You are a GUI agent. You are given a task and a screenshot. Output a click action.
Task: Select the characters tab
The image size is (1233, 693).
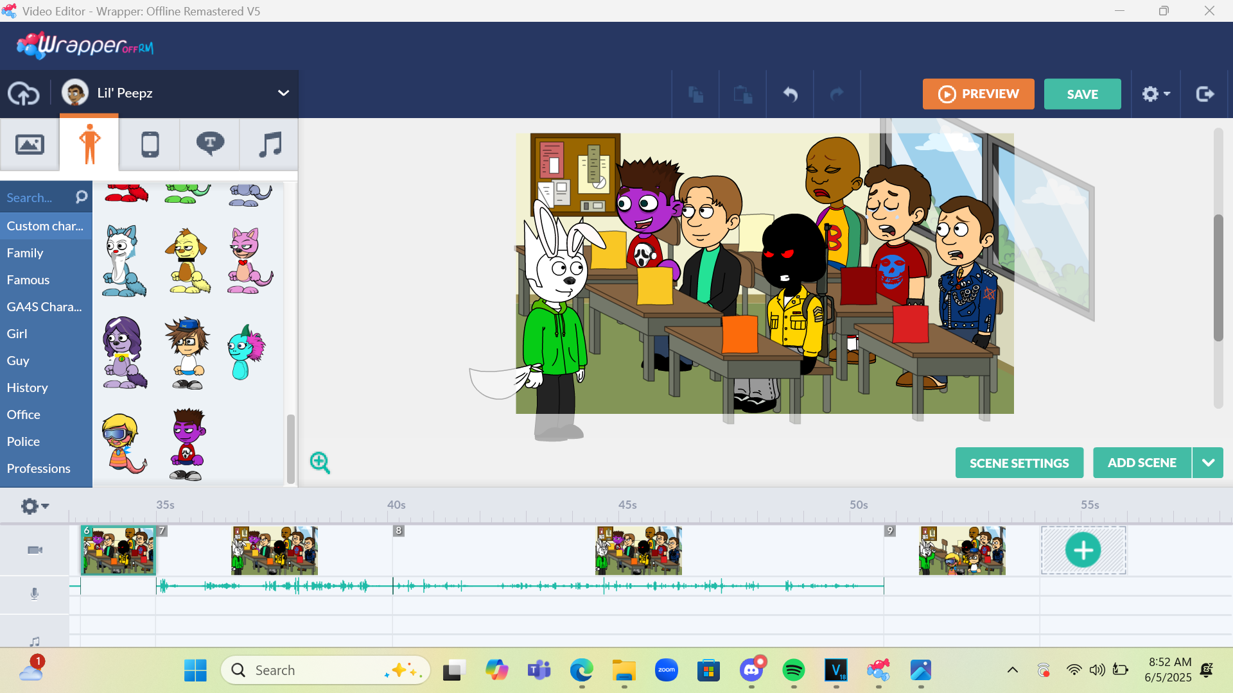coord(90,144)
